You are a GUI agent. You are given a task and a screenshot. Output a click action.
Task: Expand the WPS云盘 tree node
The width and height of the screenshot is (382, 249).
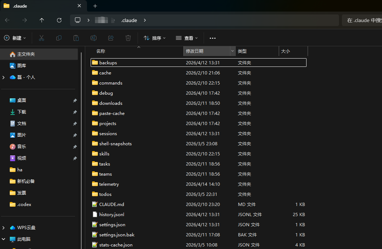[x=3, y=228]
